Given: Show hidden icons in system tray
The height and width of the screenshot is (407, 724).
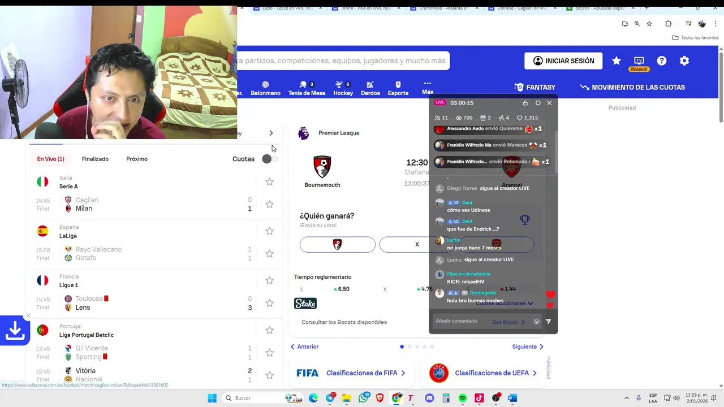Looking at the screenshot, I should tap(626, 398).
